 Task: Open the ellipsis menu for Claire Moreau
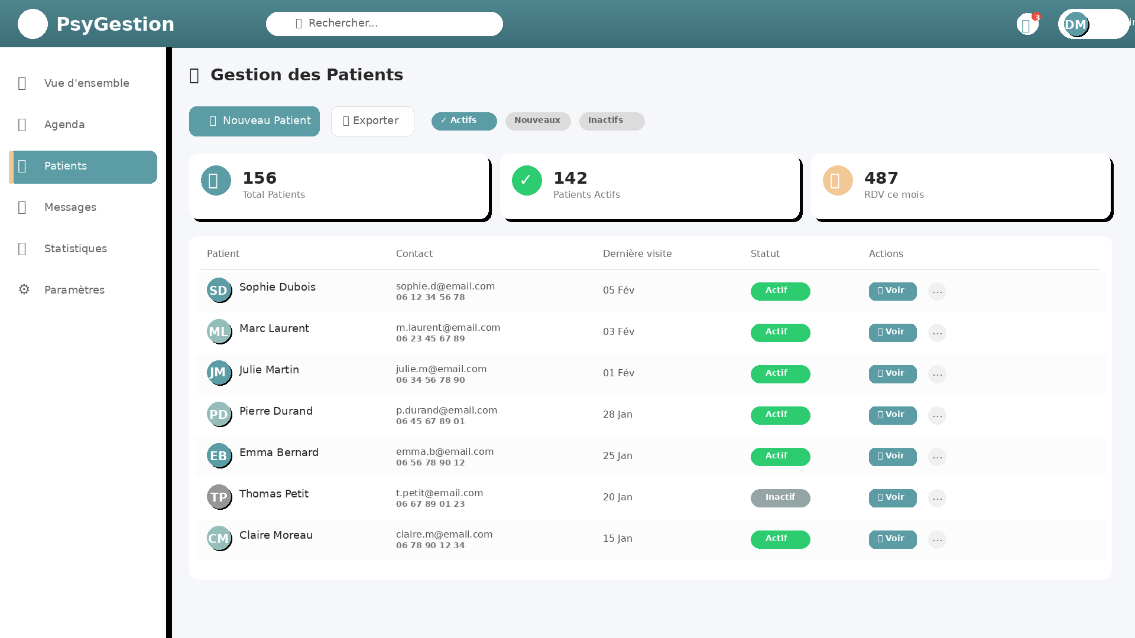pos(937,539)
